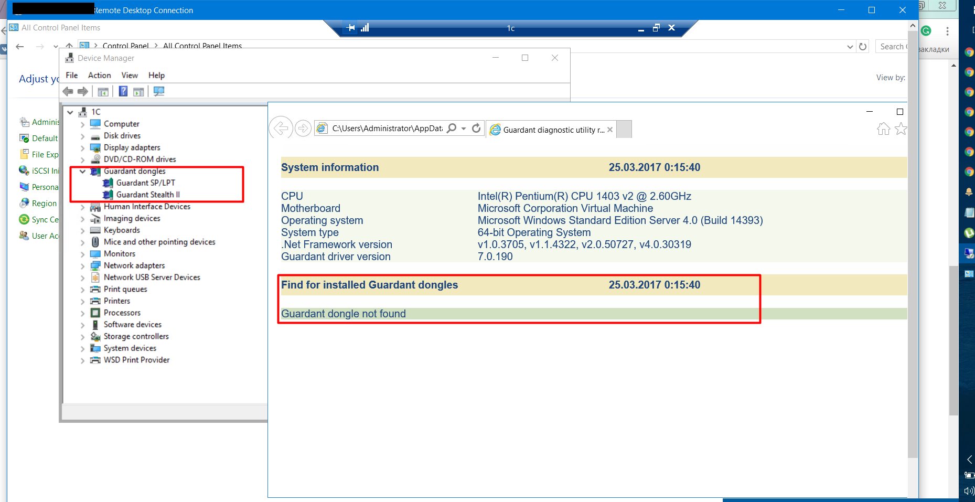Screen dimensions: 975x502
Task: Close the Guardant diagnostic utility tab
Action: (610, 130)
